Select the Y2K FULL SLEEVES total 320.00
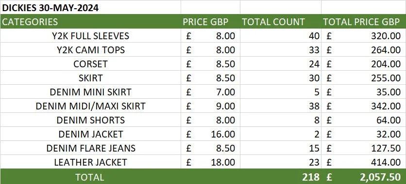 [x=364, y=36]
